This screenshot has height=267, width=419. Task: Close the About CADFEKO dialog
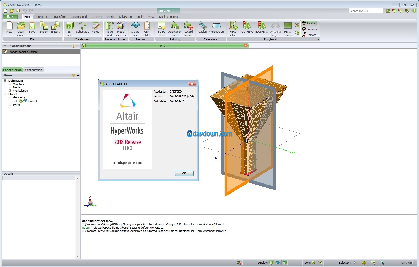(x=192, y=84)
